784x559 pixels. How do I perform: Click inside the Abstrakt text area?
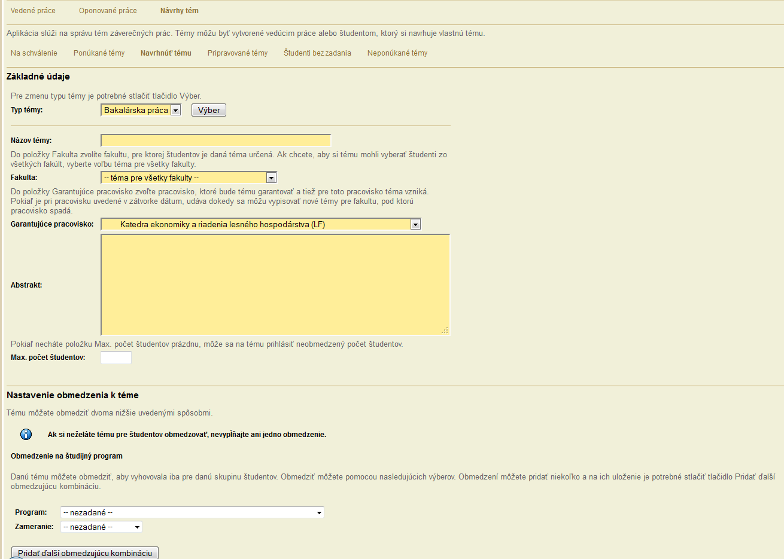click(275, 285)
